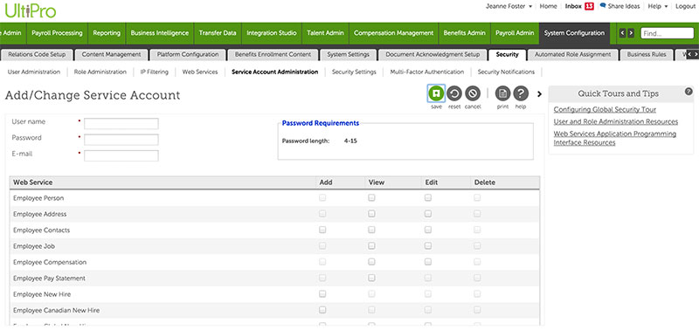Viewport: 699px width, 330px height.
Task: Open the Reporting menu
Action: pyautogui.click(x=107, y=33)
